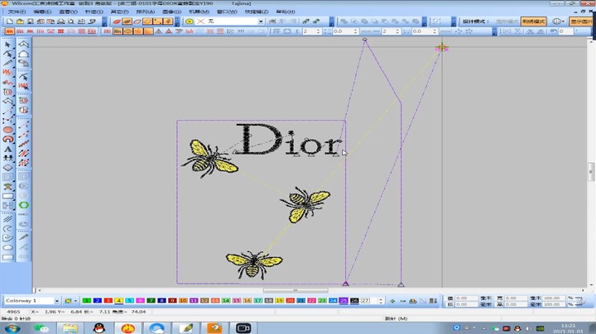Screen dimensions: 596x334
Task: Click the print preview magnifier icon
Action: (x=71, y=21)
